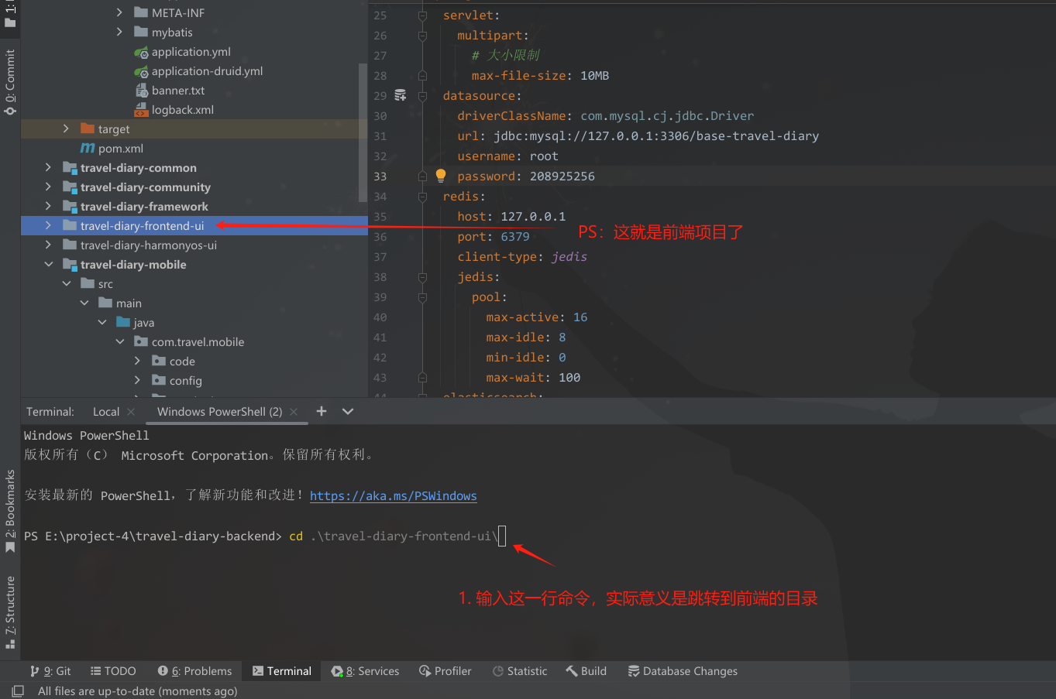The height and width of the screenshot is (699, 1056).
Task: Click the jdbc url value on line 31
Action: coord(656,136)
